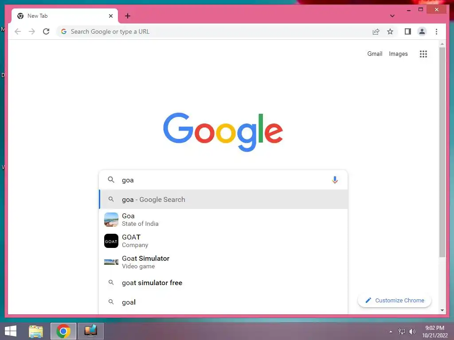Image resolution: width=454 pixels, height=340 pixels.
Task: Open the Chrome profile avatar
Action: pyautogui.click(x=422, y=31)
